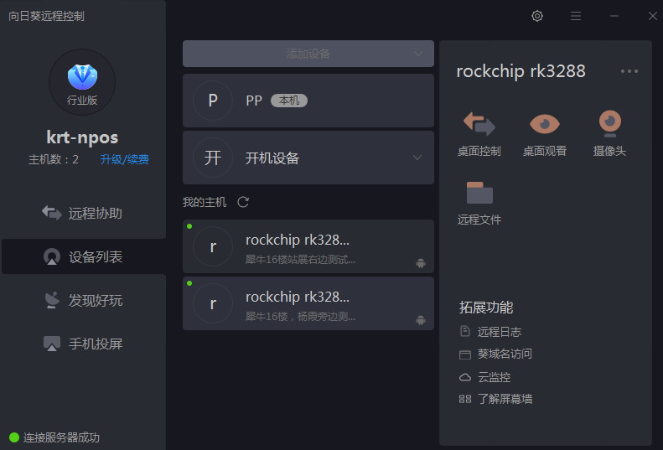The image size is (663, 450).
Task: Open settings via the gear icon
Action: point(537,16)
